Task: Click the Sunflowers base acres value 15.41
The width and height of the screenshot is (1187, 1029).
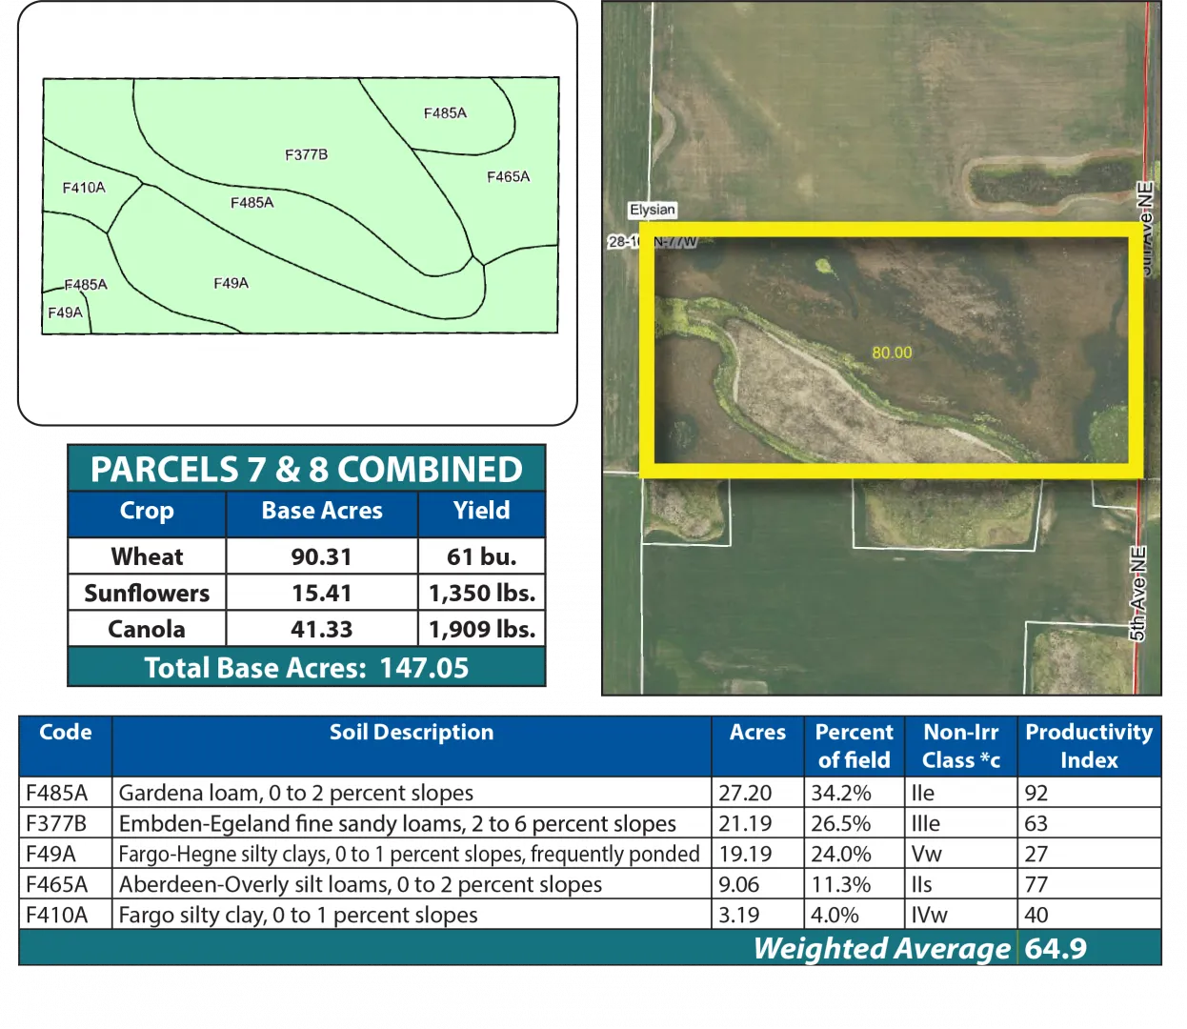Action: click(321, 593)
